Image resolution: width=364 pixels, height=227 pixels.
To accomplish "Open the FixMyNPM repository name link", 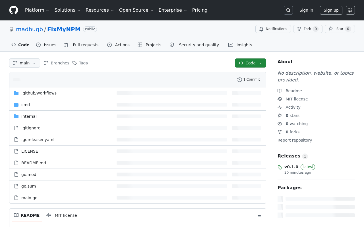I will (64, 29).
